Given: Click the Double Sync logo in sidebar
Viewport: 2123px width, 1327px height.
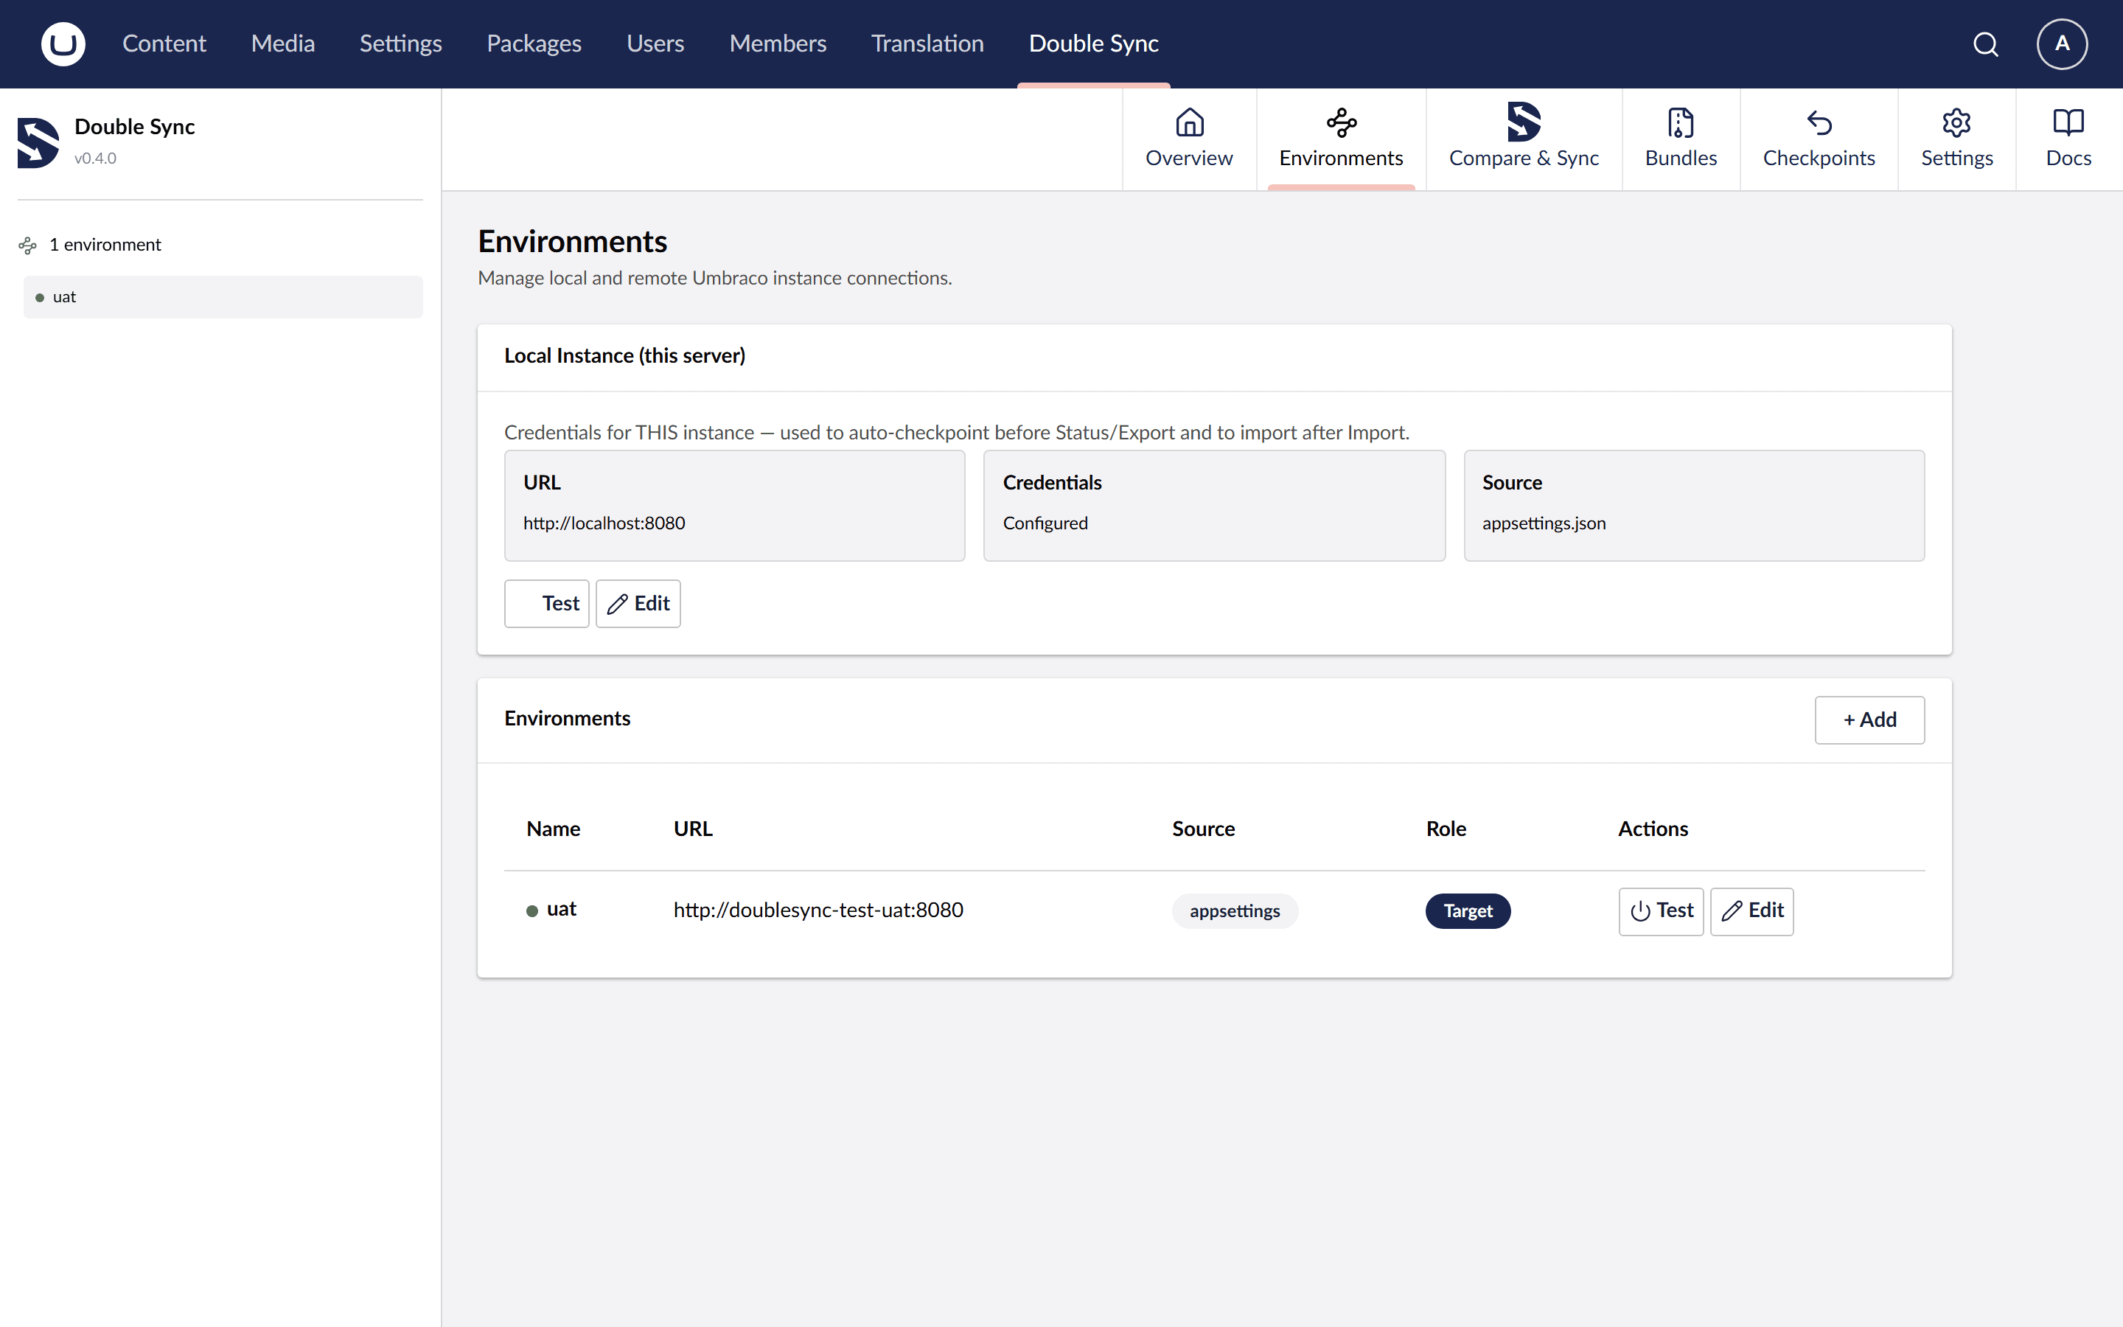Looking at the screenshot, I should [38, 142].
